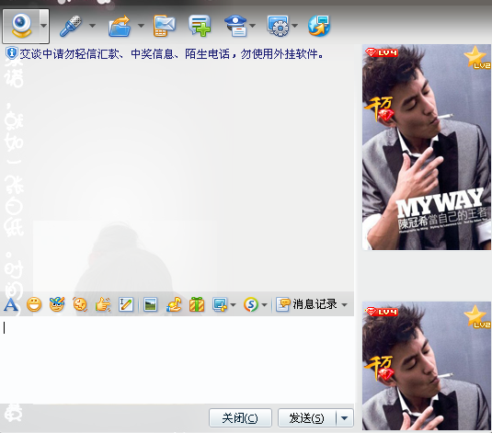Screen dimensions: 492x433
Task: Open the magic VIP emoticon icon
Action: pyautogui.click(x=57, y=304)
